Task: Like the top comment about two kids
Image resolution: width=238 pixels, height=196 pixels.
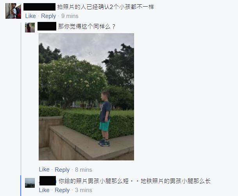Action: pos(30,16)
